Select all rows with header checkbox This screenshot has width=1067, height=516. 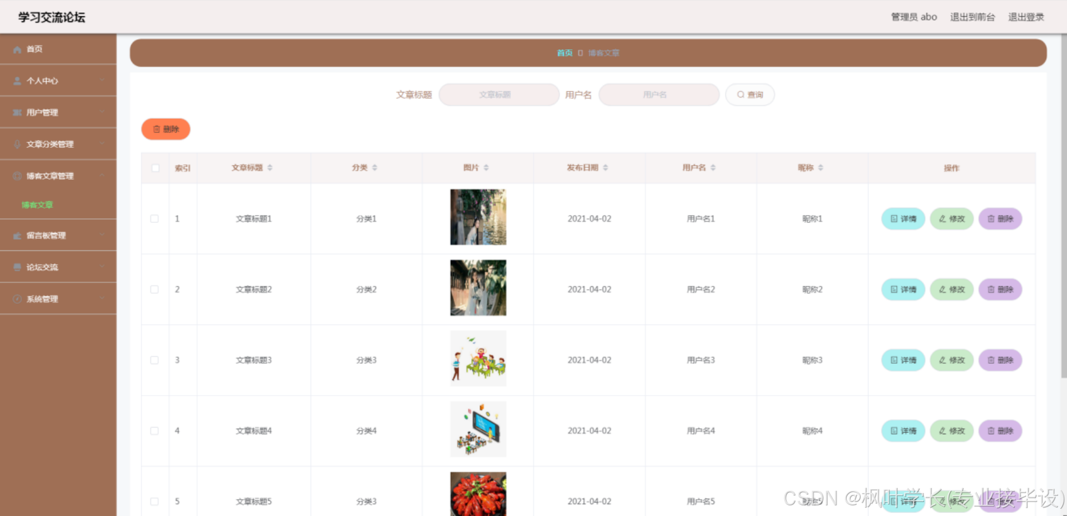(155, 168)
